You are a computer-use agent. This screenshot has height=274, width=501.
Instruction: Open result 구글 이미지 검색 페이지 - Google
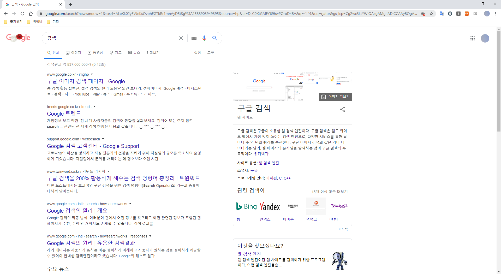pyautogui.click(x=86, y=81)
